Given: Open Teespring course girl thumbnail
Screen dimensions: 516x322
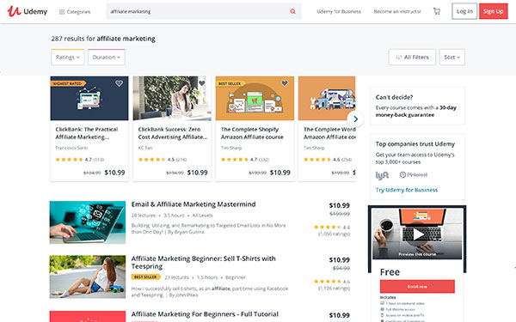Looking at the screenshot, I should pyautogui.click(x=88, y=276).
